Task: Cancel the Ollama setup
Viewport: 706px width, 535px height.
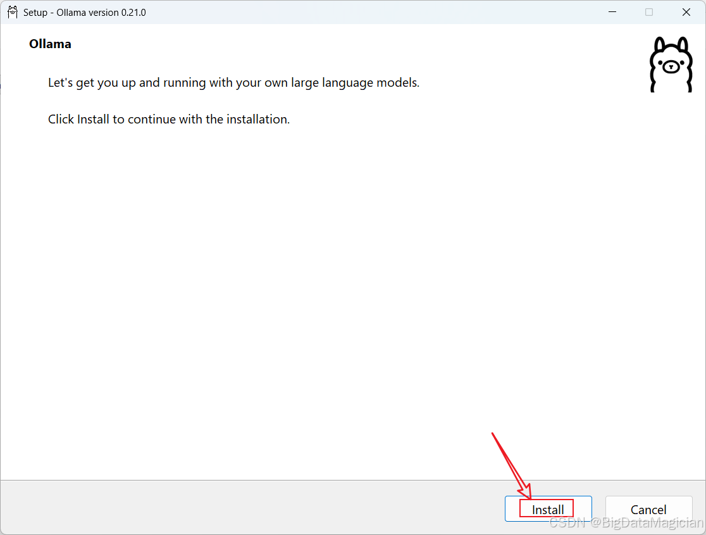Action: [648, 509]
